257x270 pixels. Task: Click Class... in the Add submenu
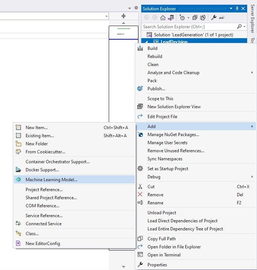[x=74, y=234]
